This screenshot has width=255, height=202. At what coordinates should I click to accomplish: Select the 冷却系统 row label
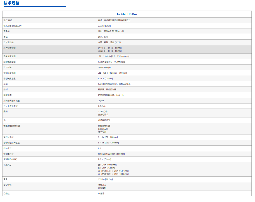[x=8, y=95]
